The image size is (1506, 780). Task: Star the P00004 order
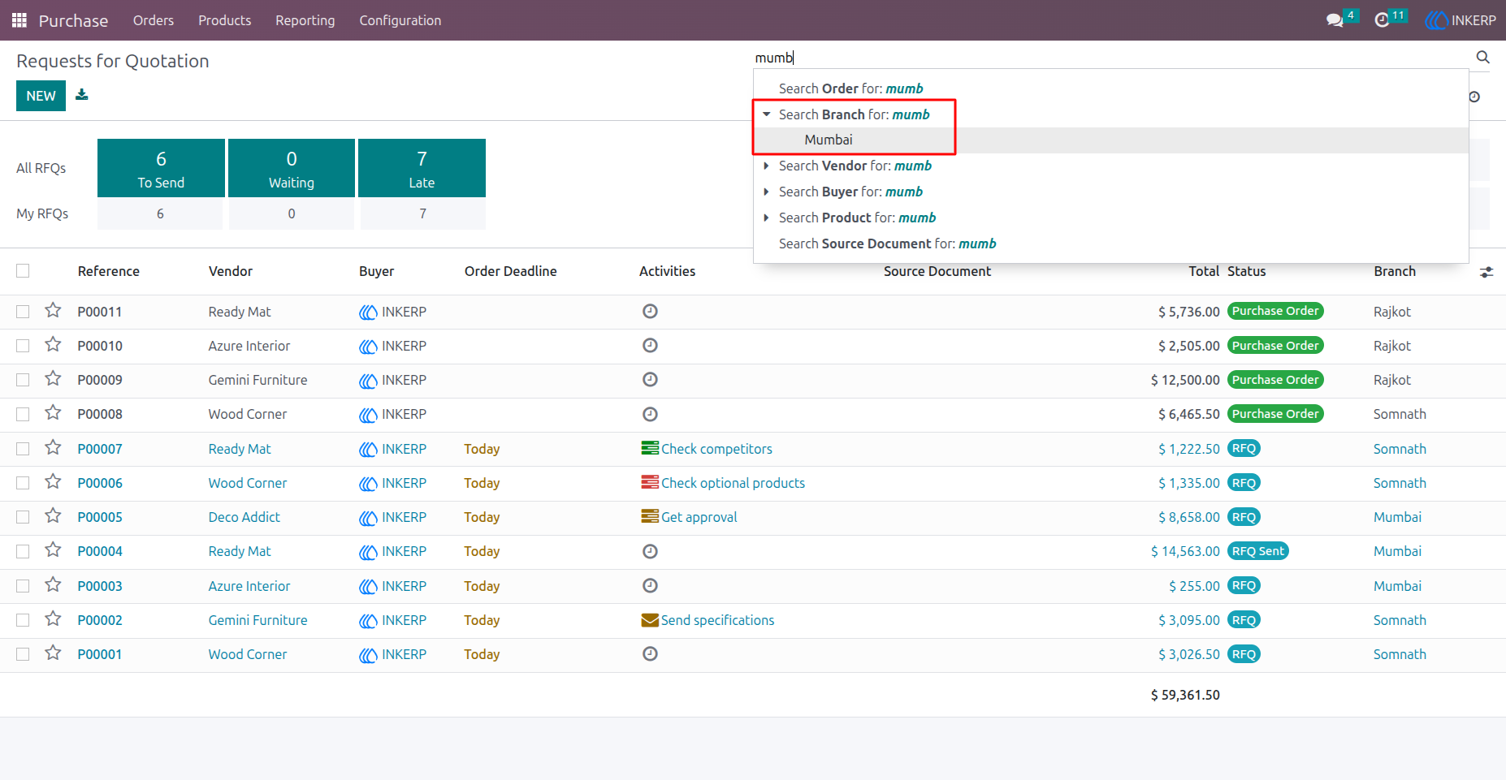click(53, 549)
